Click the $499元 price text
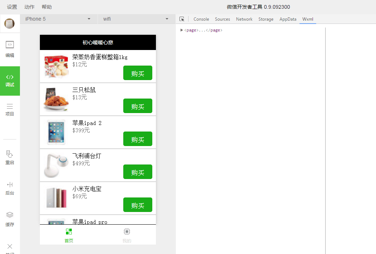Viewport: 376px width, 254px height. 81,163
